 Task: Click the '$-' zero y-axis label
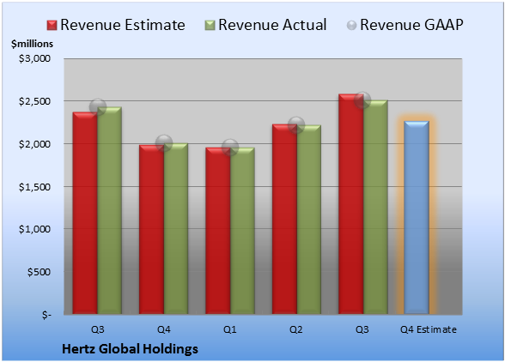coord(46,315)
